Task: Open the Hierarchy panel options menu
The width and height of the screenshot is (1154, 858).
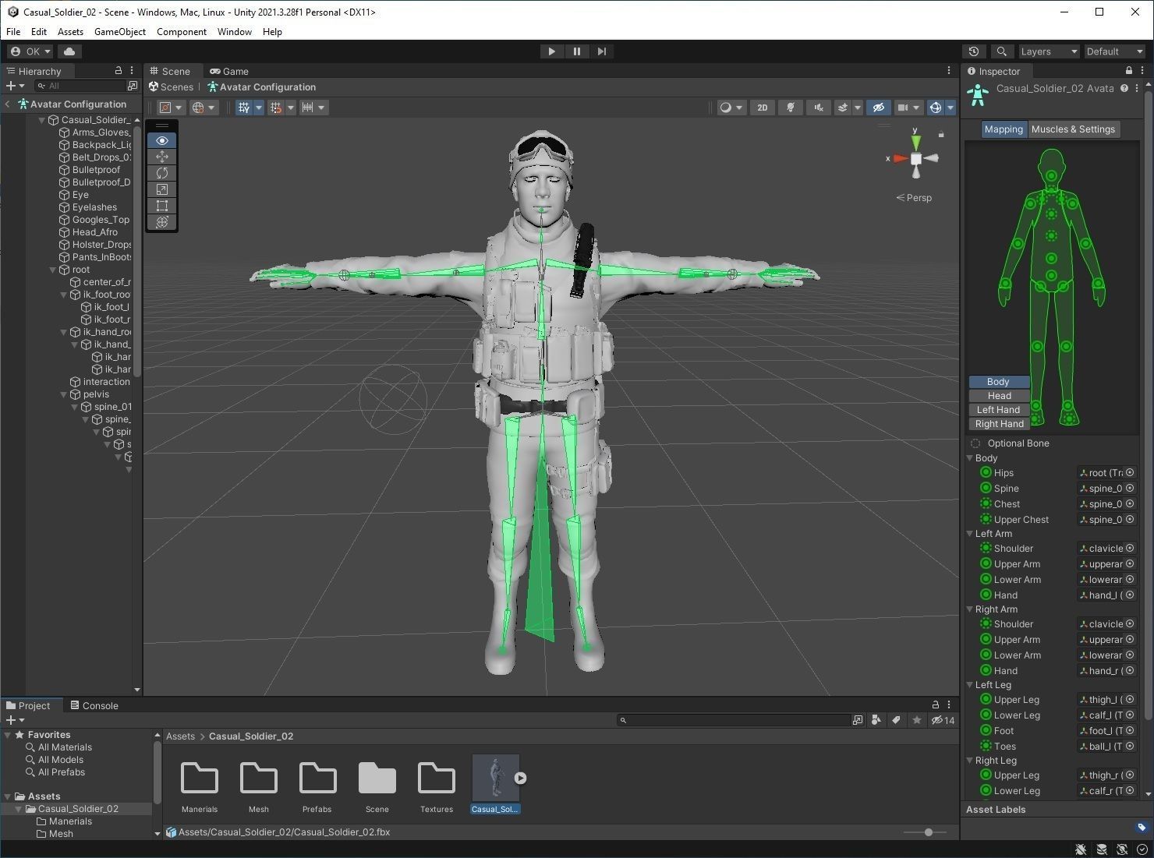Action: 132,70
